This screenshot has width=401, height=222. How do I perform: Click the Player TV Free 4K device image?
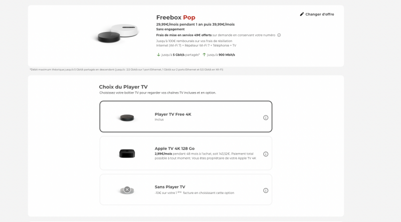pos(126,118)
